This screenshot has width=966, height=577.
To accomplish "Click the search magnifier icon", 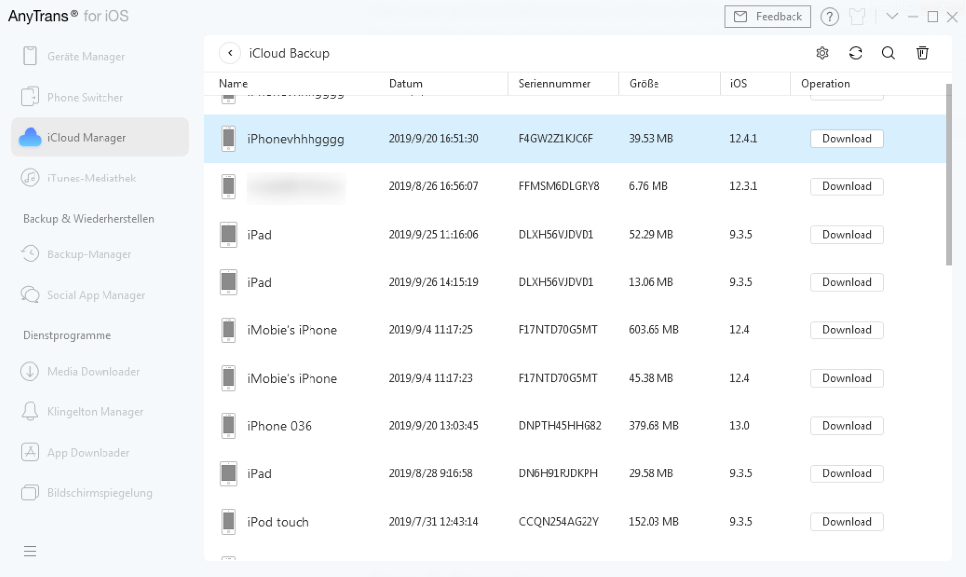I will pos(888,53).
